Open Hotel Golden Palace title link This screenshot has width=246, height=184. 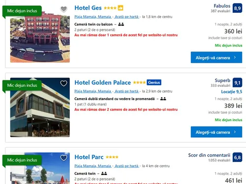(x=103, y=82)
